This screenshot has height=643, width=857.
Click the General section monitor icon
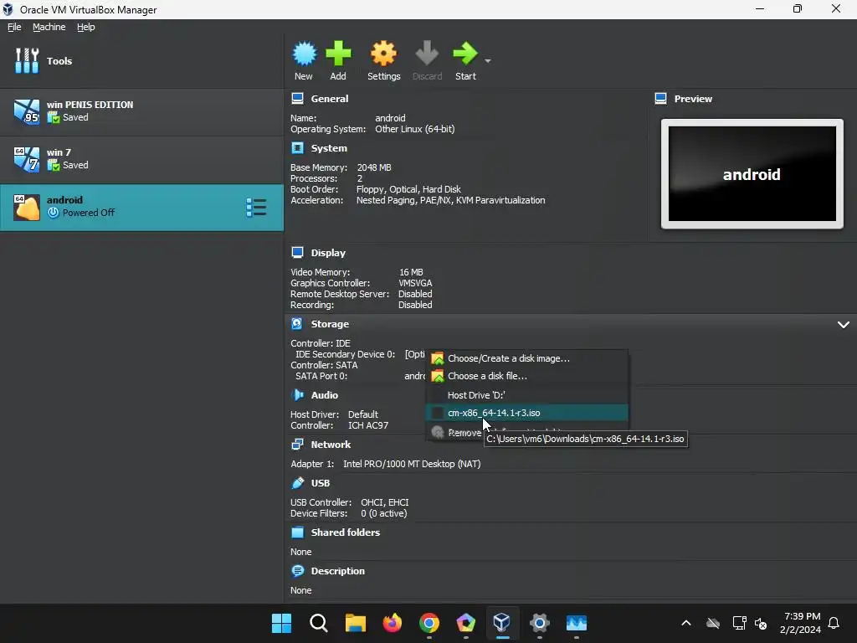tap(297, 99)
